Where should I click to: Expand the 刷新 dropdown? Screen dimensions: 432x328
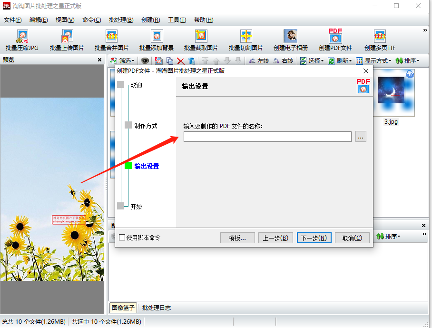340,61
